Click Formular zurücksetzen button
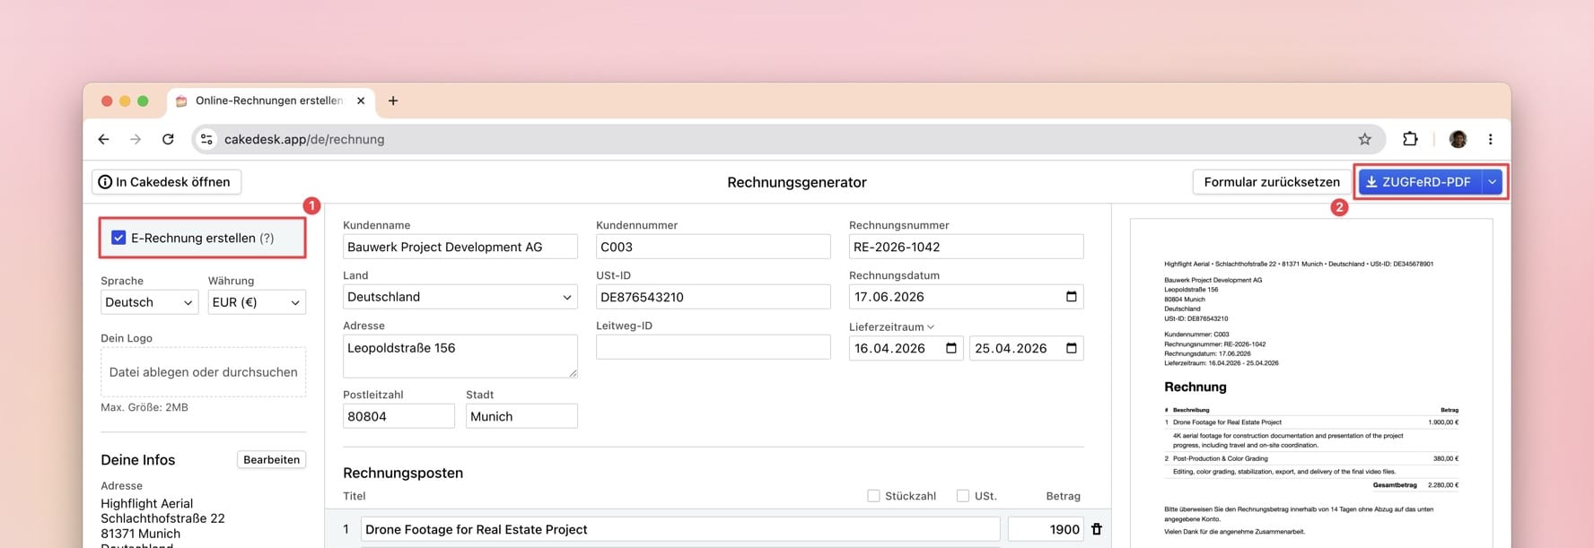The image size is (1594, 548). 1271,182
